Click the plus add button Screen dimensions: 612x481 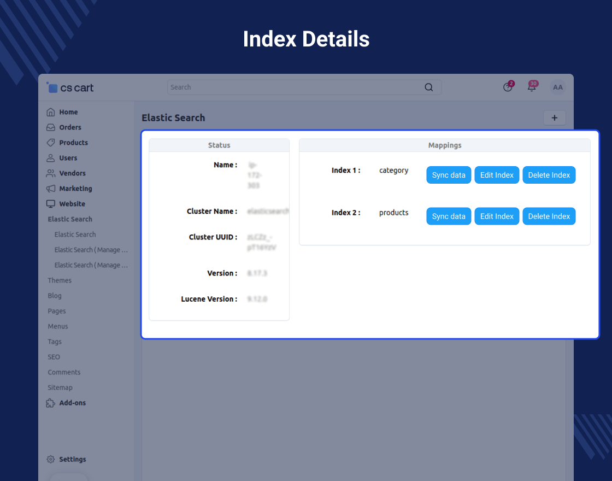[555, 118]
